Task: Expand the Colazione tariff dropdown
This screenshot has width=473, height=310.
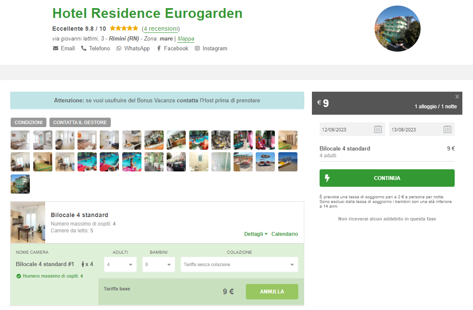Action: [239, 264]
